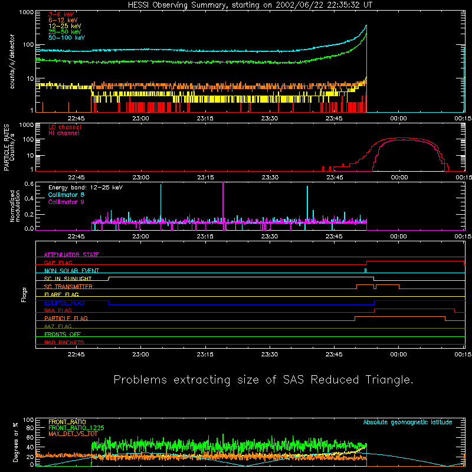Viewport: 472px width, 472px height.
Task: Click the 'Degrees or %' axis label
Action: tap(15, 442)
